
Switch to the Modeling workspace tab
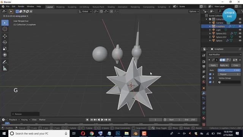(x=60, y=7)
